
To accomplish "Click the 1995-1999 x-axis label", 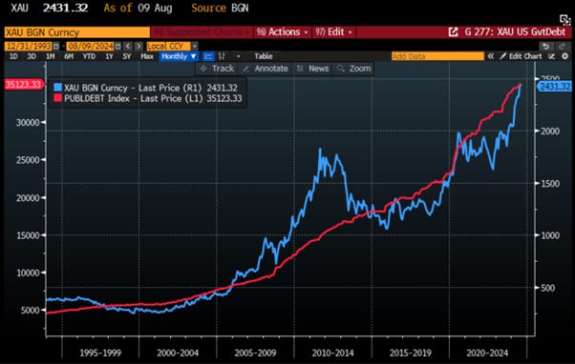I will pos(100,353).
